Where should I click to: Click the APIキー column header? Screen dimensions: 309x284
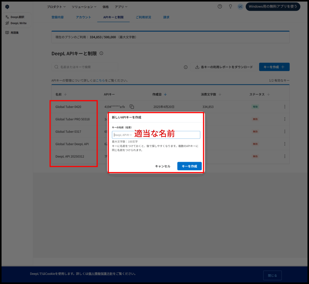click(x=109, y=94)
